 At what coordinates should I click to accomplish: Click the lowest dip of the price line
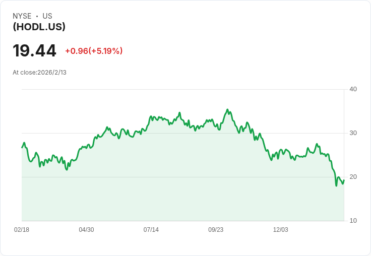click(336, 185)
